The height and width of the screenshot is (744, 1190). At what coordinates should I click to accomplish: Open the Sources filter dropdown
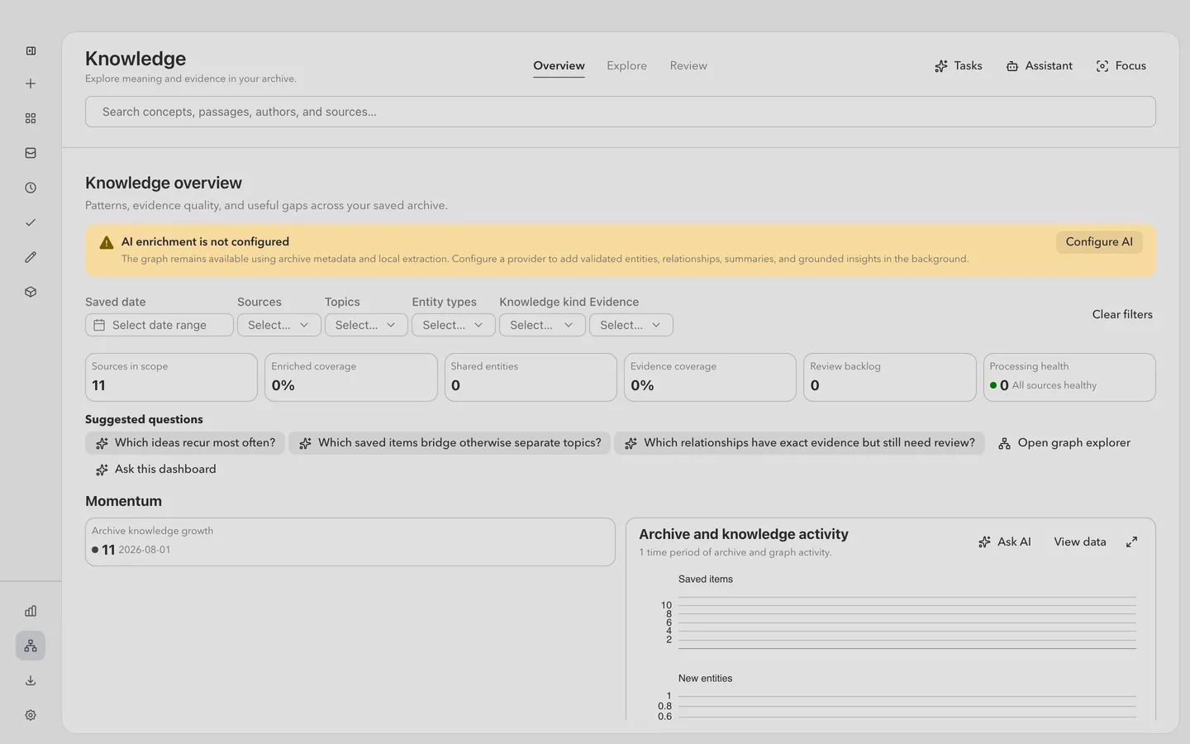pyautogui.click(x=278, y=325)
